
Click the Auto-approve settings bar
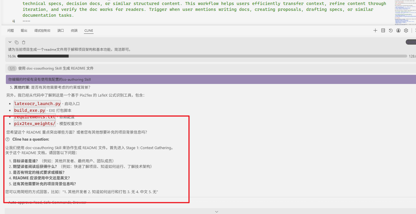click(x=210, y=202)
